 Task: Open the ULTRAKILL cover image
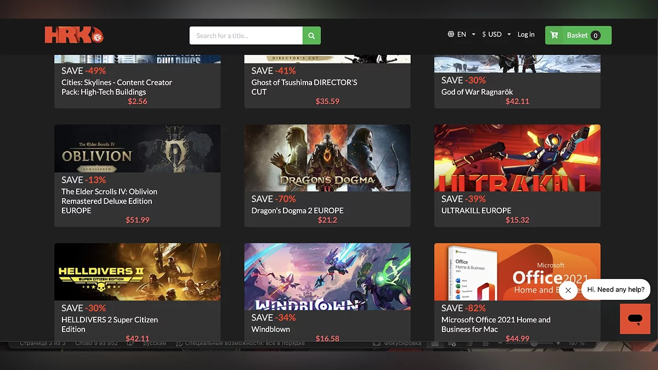click(x=517, y=158)
